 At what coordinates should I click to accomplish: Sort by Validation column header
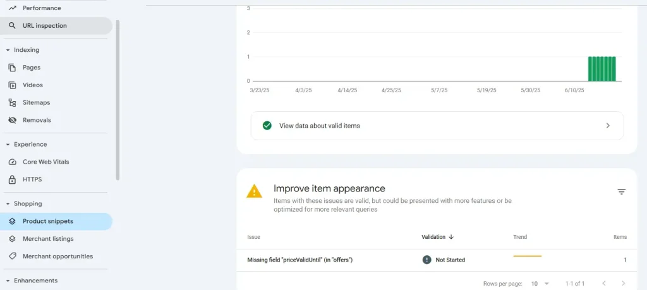coord(438,237)
